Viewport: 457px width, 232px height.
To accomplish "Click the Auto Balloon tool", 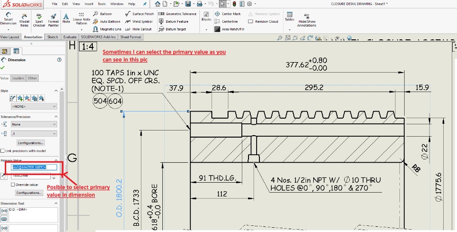I will point(107,21).
